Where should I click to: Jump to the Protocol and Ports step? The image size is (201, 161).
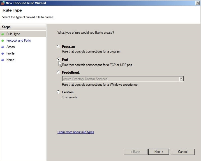point(19,40)
